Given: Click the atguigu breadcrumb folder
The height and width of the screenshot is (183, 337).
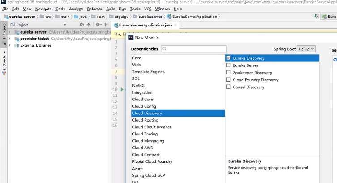Looking at the screenshot, I should tap(119, 17).
